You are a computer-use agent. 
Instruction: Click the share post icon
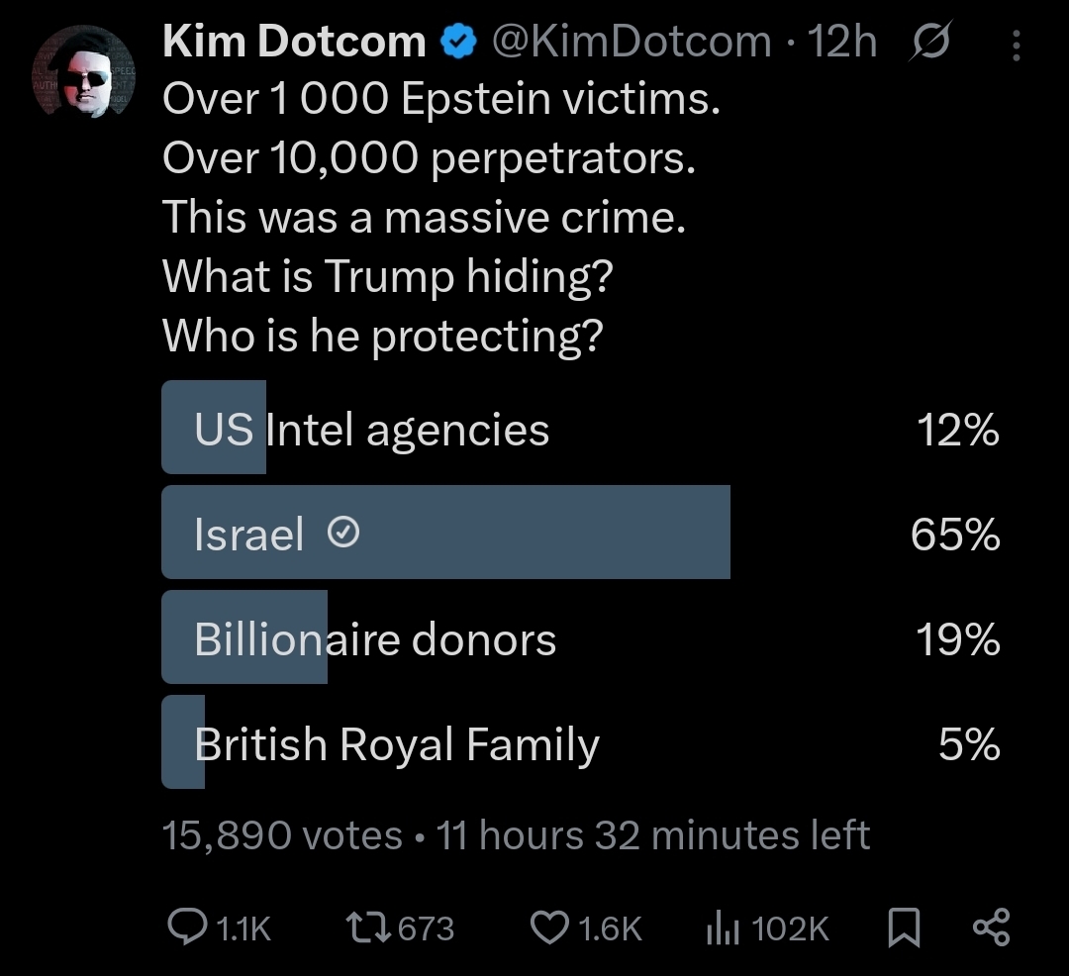pyautogui.click(x=991, y=927)
